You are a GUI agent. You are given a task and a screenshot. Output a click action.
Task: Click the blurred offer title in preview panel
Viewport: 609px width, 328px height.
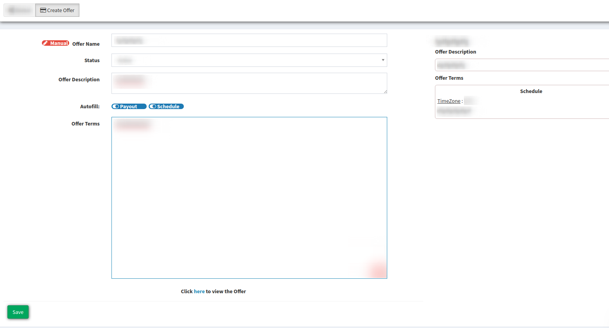452,41
